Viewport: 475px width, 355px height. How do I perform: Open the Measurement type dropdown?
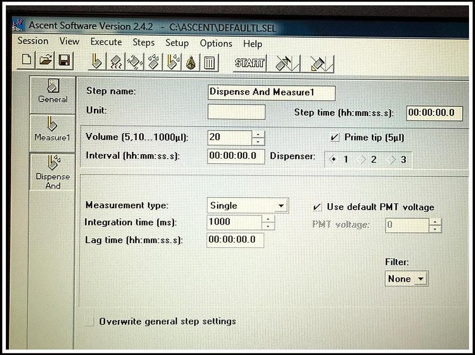(281, 206)
